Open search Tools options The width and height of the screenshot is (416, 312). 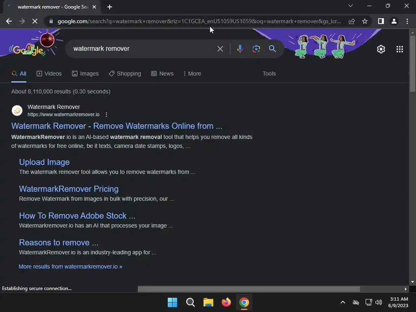[x=269, y=74]
